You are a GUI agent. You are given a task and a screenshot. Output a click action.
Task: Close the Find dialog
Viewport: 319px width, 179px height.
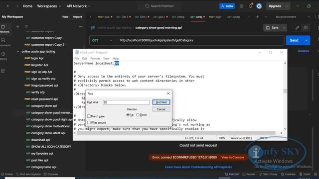168,93
